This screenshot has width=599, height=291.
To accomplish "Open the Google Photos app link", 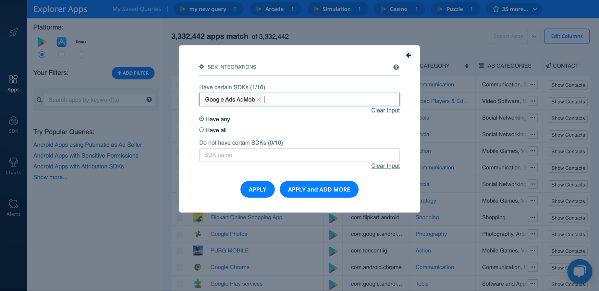I will [x=229, y=234].
